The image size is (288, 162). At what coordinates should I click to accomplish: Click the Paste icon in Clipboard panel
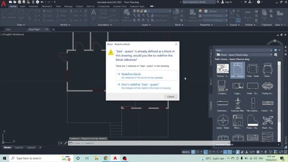click(264, 14)
